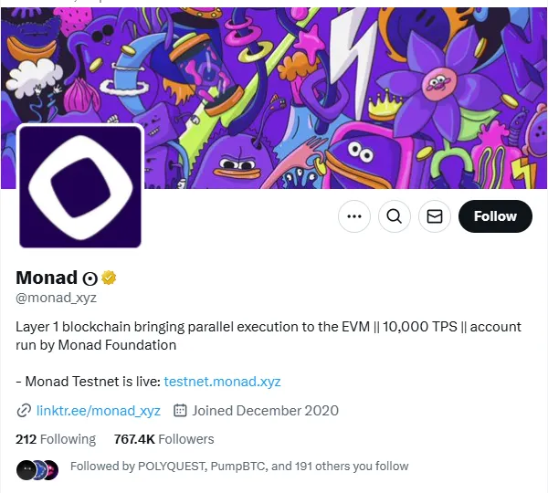Select the @monad_xyz handle text
This screenshot has width=548, height=493.
click(x=56, y=298)
